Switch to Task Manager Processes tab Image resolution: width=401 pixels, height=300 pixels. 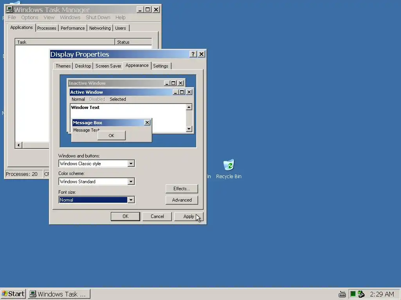coord(47,28)
